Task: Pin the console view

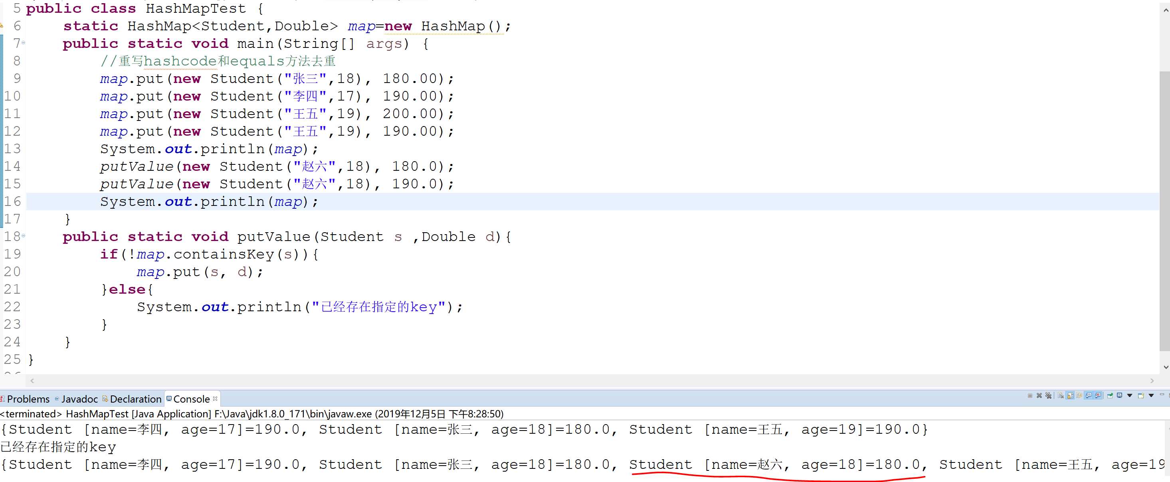Action: point(1111,396)
